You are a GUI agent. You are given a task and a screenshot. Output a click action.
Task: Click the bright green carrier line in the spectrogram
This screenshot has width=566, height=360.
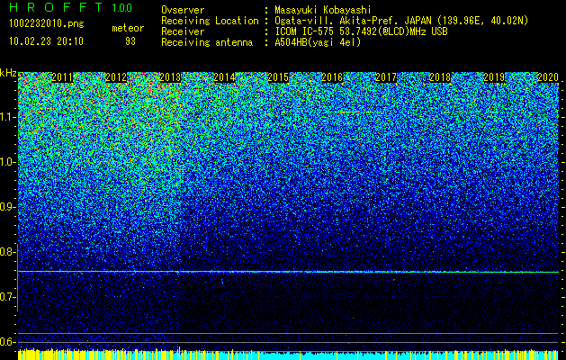[288, 272]
